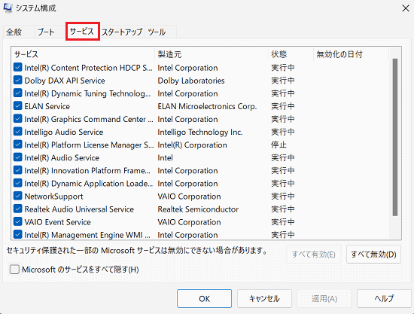Select Intelligo Technology Inc. cell
Viewport: 414px width, 314px height.
coord(200,132)
